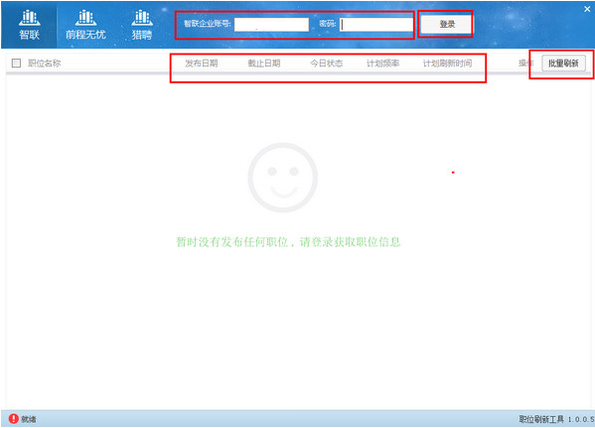This screenshot has height=428, width=595.
Task: Click the 批量刷新 batch refresh button
Action: pyautogui.click(x=563, y=64)
